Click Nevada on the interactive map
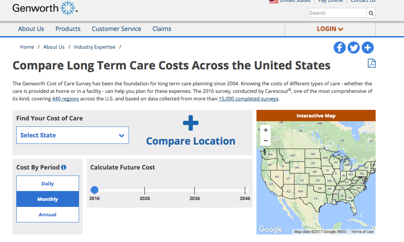 coord(277,177)
